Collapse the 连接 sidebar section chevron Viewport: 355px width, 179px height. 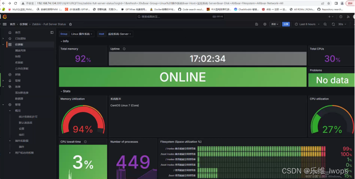click(x=3, y=86)
